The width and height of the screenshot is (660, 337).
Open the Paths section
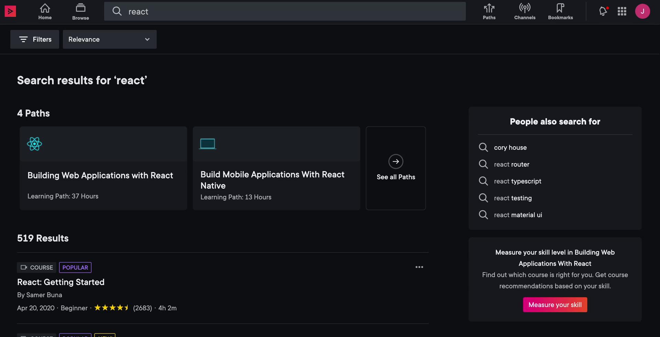point(489,12)
